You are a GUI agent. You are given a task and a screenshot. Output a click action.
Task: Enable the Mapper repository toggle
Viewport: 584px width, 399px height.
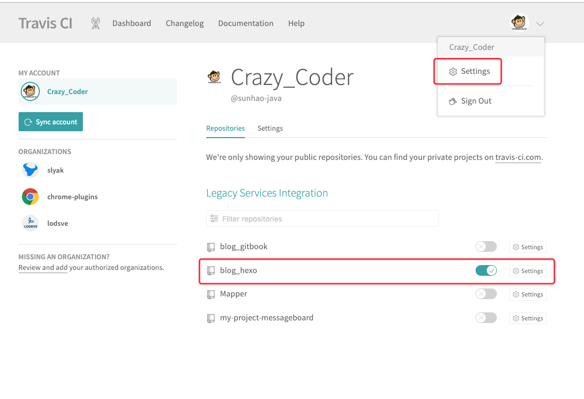tap(486, 294)
